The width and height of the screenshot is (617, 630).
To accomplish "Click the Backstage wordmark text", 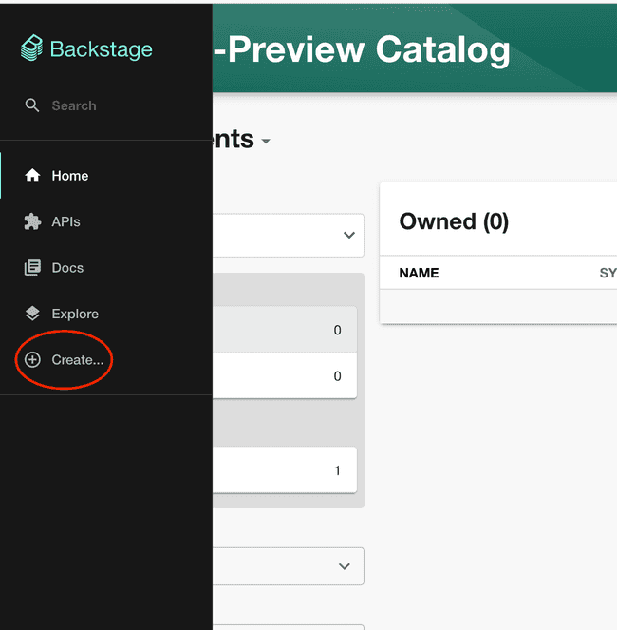I will pyautogui.click(x=102, y=49).
